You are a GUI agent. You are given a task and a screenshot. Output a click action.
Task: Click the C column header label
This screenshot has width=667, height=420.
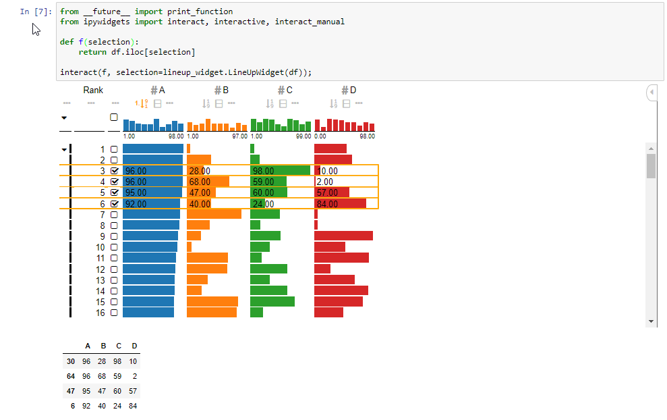[x=285, y=90]
